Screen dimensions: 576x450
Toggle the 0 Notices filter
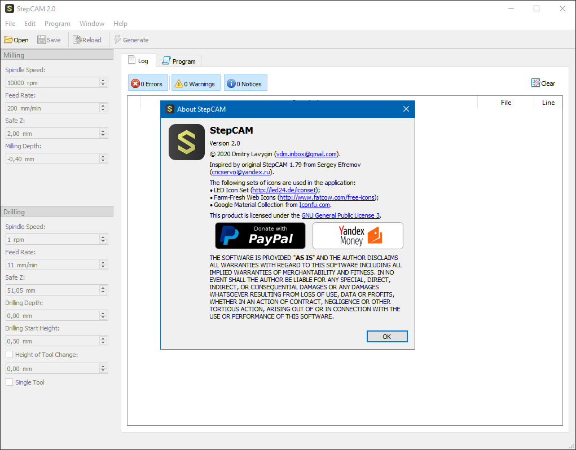point(245,83)
